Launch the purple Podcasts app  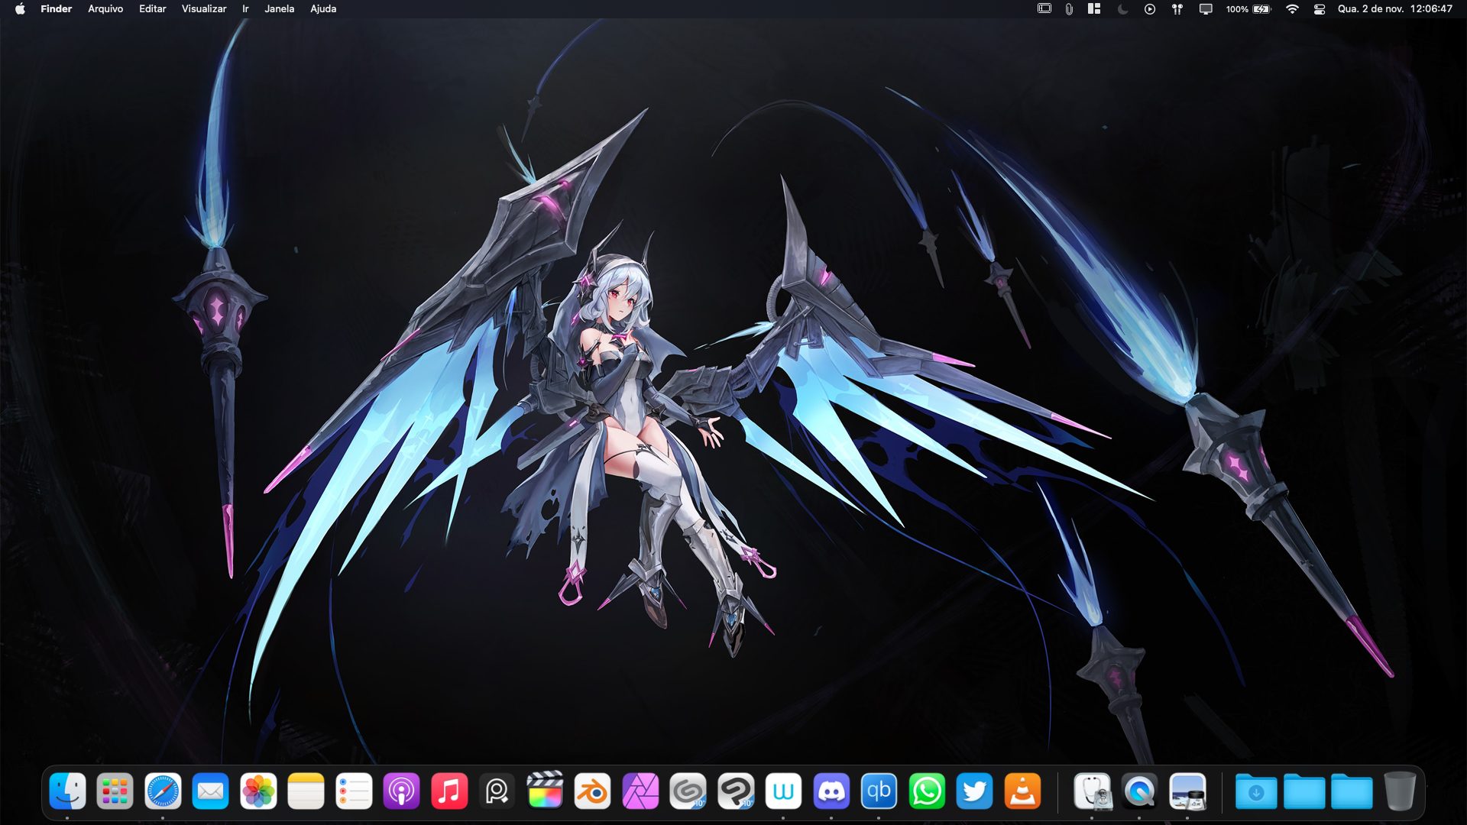point(402,791)
